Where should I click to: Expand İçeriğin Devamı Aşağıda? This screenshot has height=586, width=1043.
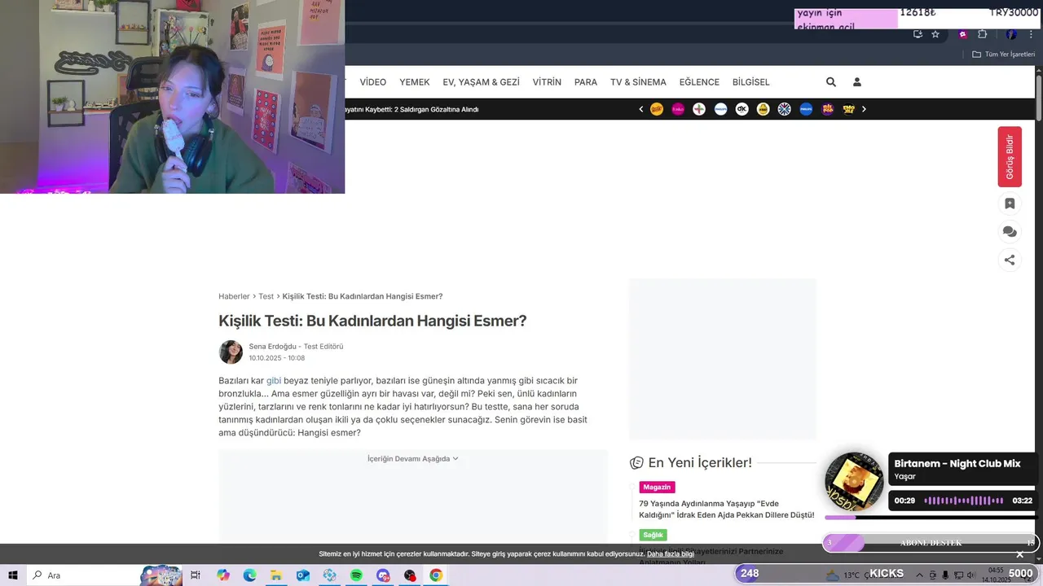(x=412, y=459)
